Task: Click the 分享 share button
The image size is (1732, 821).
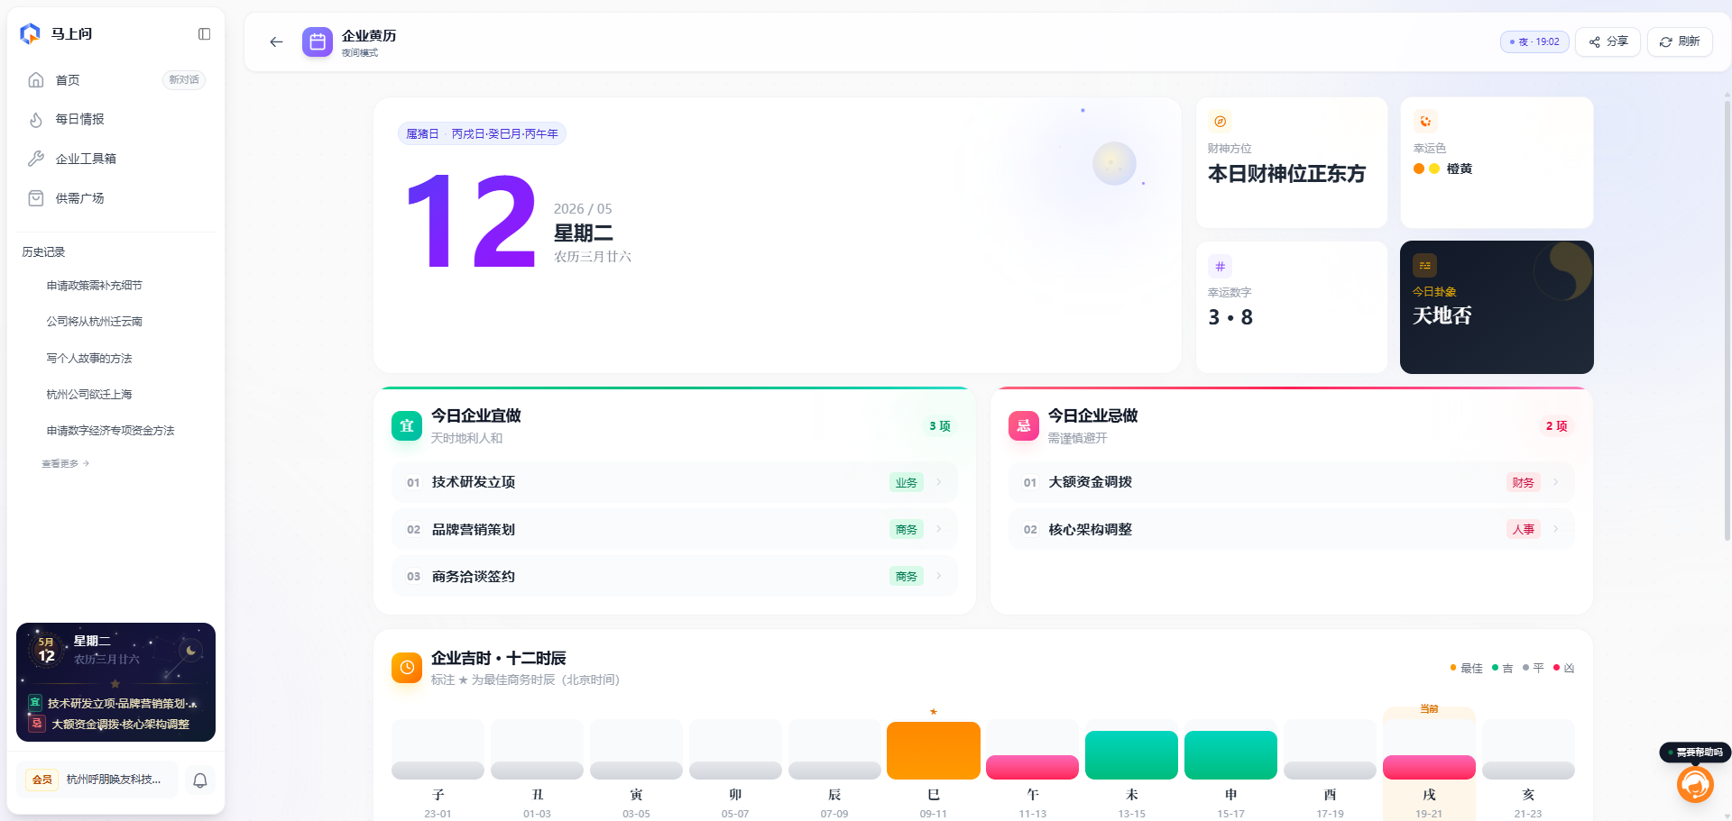Action: click(x=1608, y=41)
